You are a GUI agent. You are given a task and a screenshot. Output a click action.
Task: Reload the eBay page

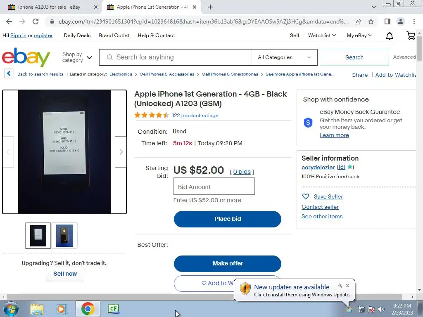point(36,21)
